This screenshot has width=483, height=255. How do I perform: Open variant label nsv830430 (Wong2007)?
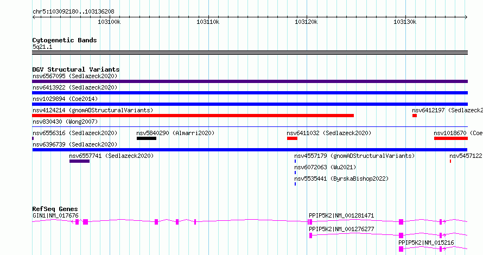(x=65, y=122)
